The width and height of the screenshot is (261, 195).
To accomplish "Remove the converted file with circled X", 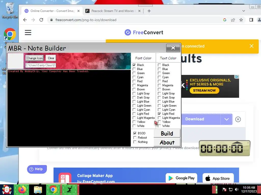I will (x=238, y=119).
